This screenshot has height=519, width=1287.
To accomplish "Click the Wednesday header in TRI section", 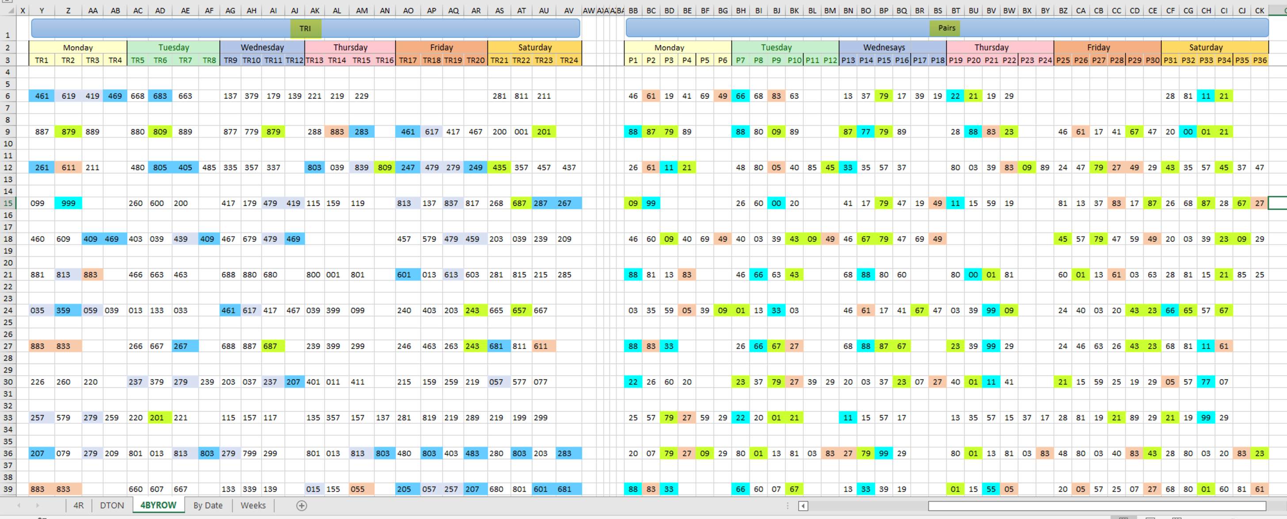I will click(262, 47).
